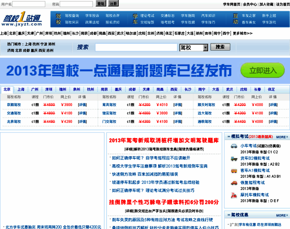Click 更多城市>> in the city list
The width and height of the screenshot is (290, 229).
point(242,34)
